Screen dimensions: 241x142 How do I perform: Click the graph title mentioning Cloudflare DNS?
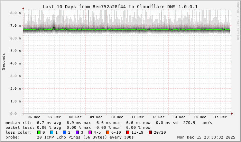click(120, 7)
